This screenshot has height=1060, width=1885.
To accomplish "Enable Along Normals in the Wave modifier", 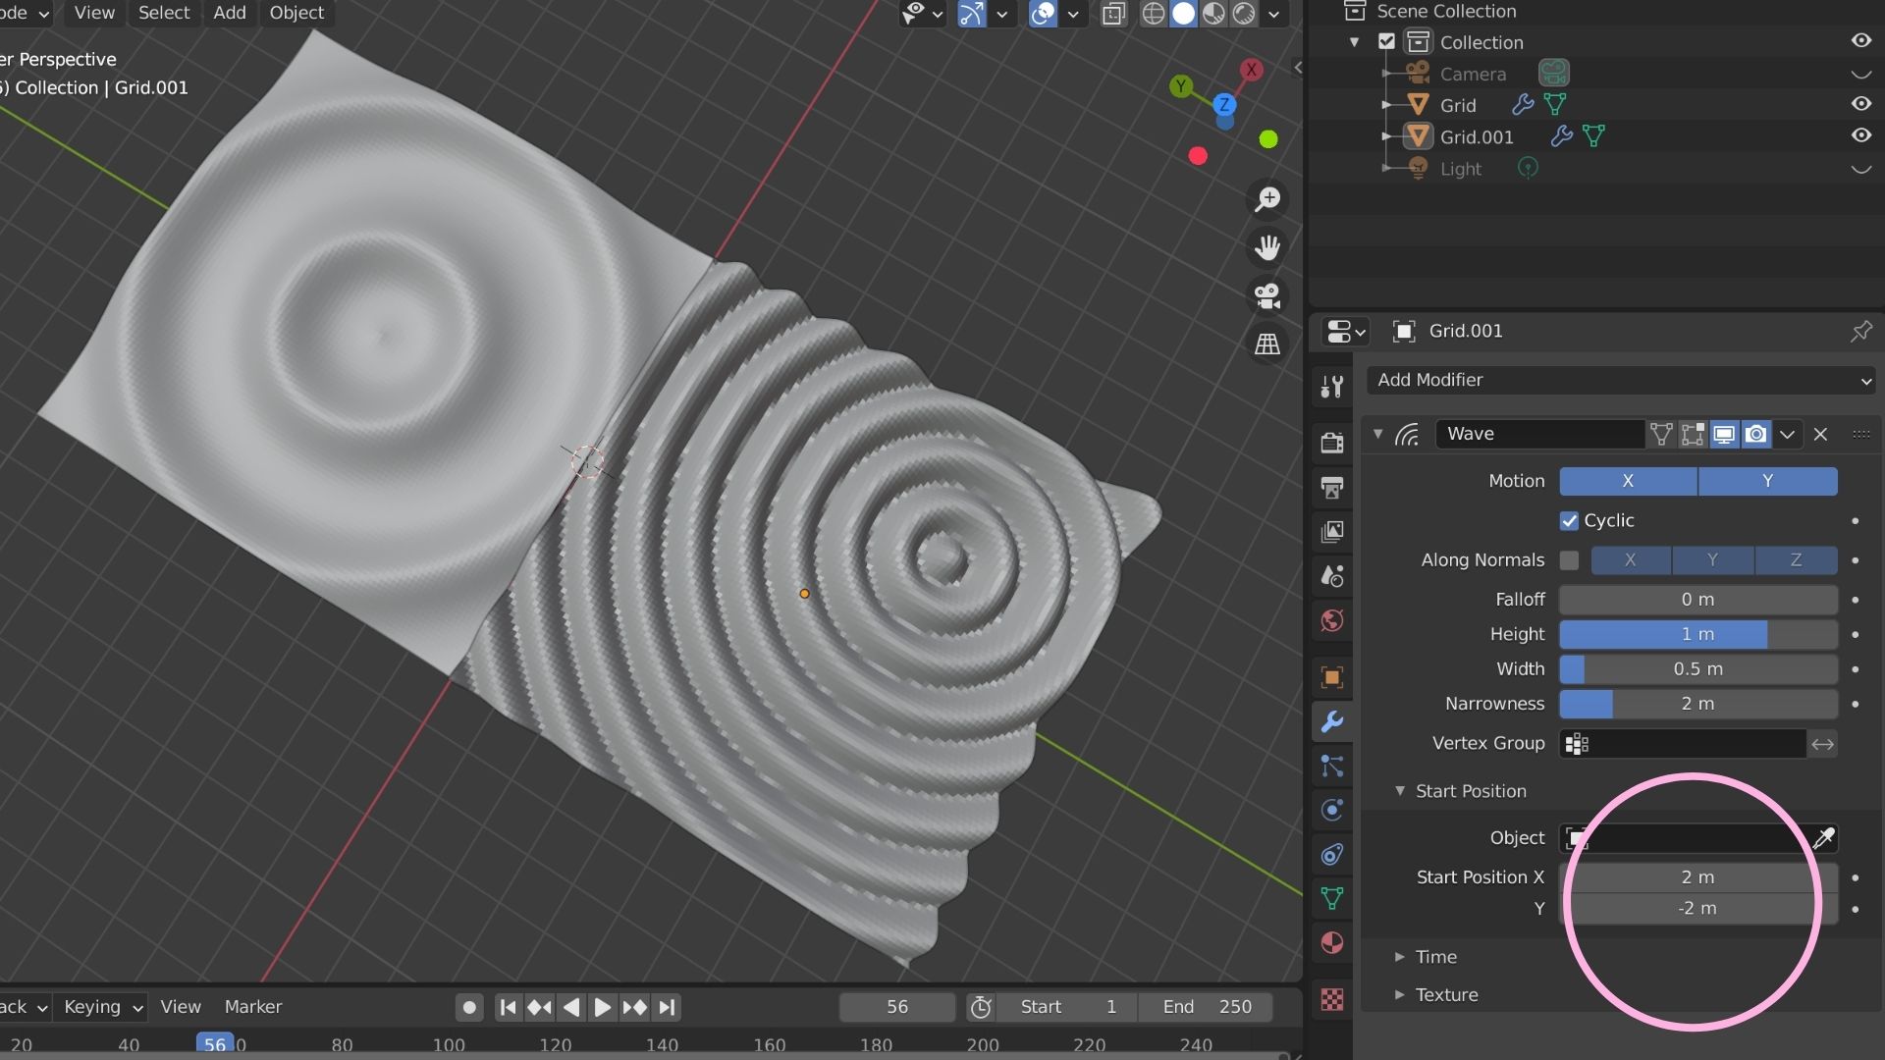I will pos(1569,559).
